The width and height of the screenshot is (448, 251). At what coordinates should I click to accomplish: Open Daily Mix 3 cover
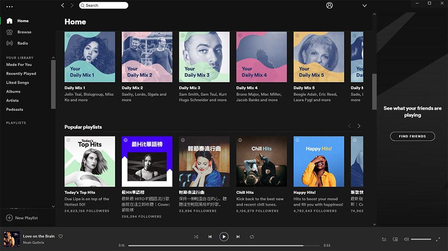204,57
